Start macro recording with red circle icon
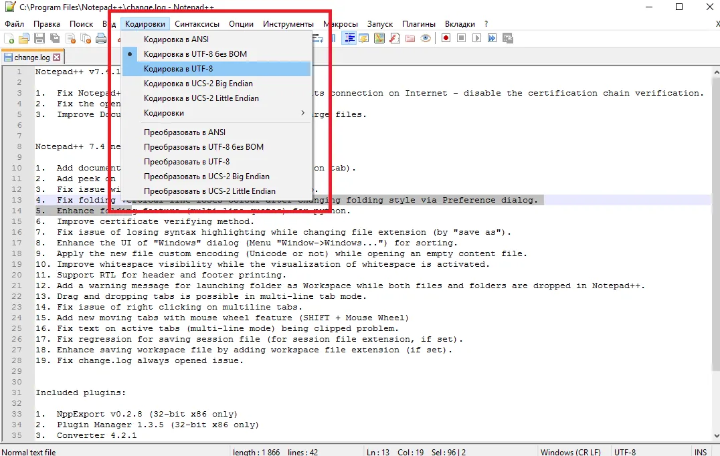The image size is (720, 456). pyautogui.click(x=446, y=39)
